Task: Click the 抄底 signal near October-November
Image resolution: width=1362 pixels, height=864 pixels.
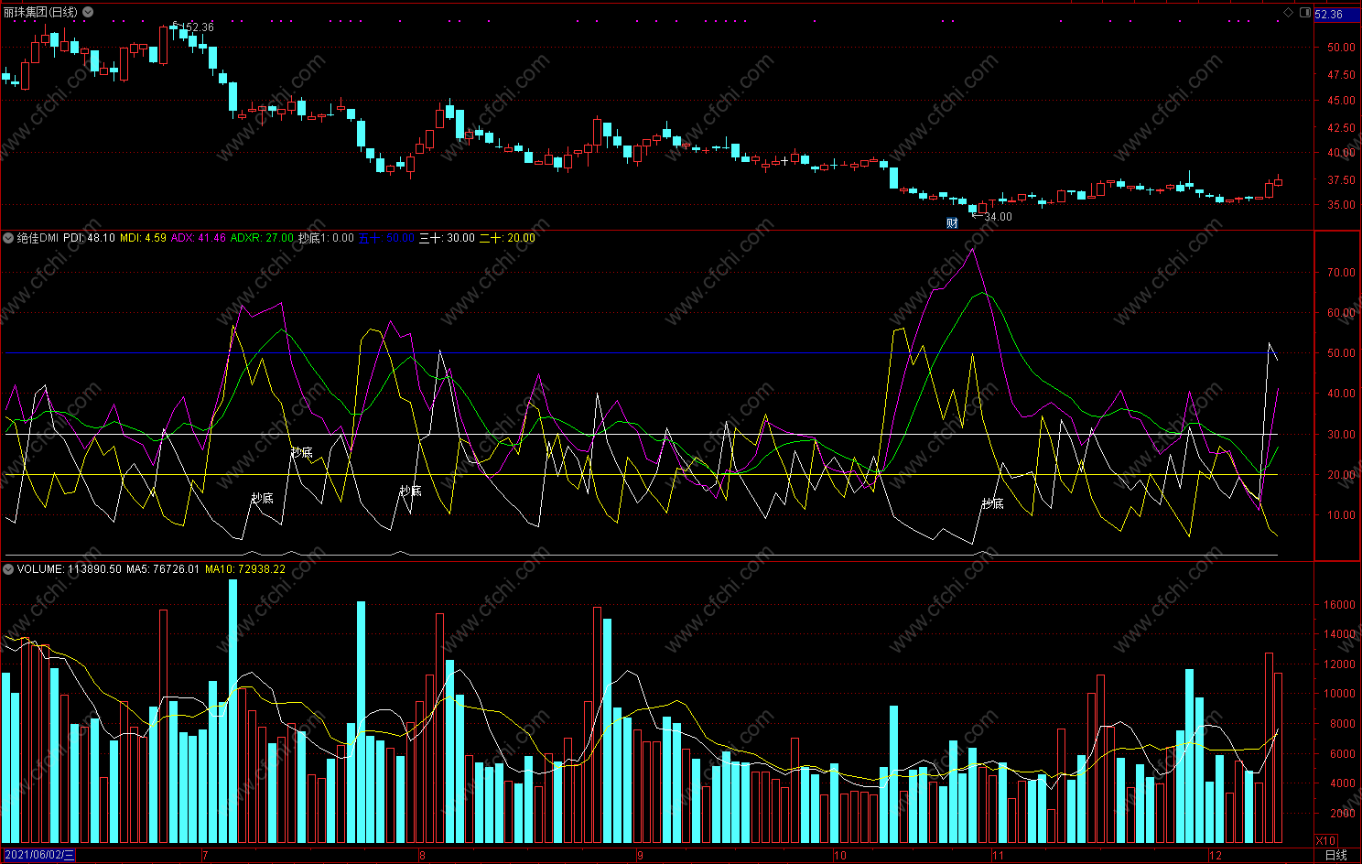Action: click(x=992, y=503)
